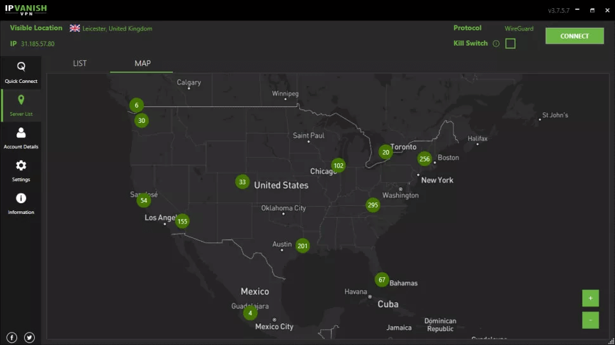Visit the Twitter page icon
This screenshot has height=345, width=615.
pos(29,337)
